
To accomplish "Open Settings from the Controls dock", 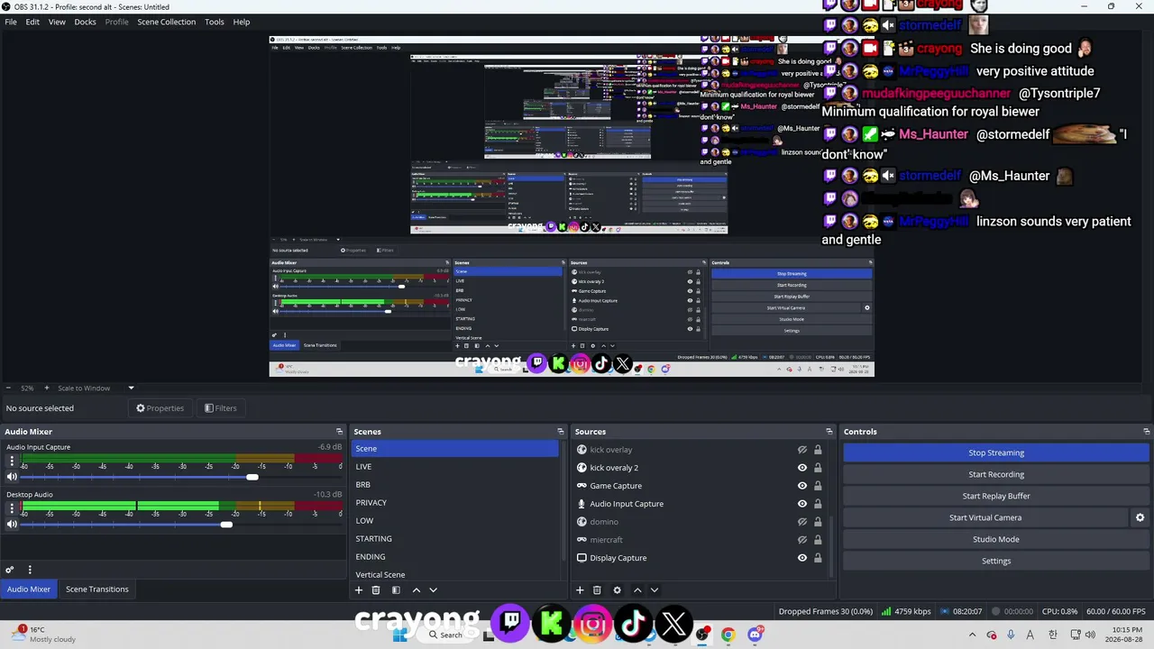I will coord(996,561).
